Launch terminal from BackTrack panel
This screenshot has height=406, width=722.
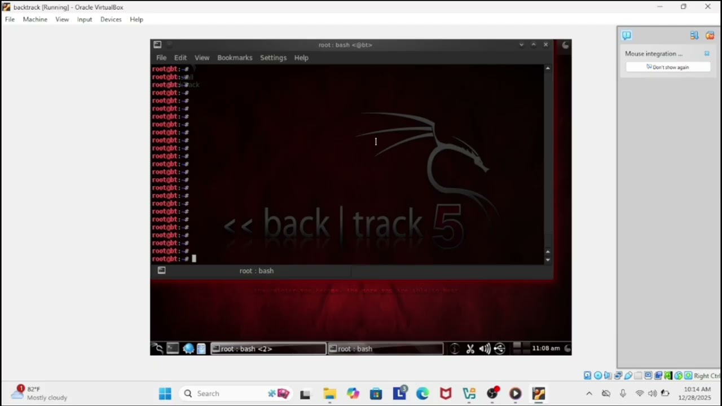pos(173,348)
